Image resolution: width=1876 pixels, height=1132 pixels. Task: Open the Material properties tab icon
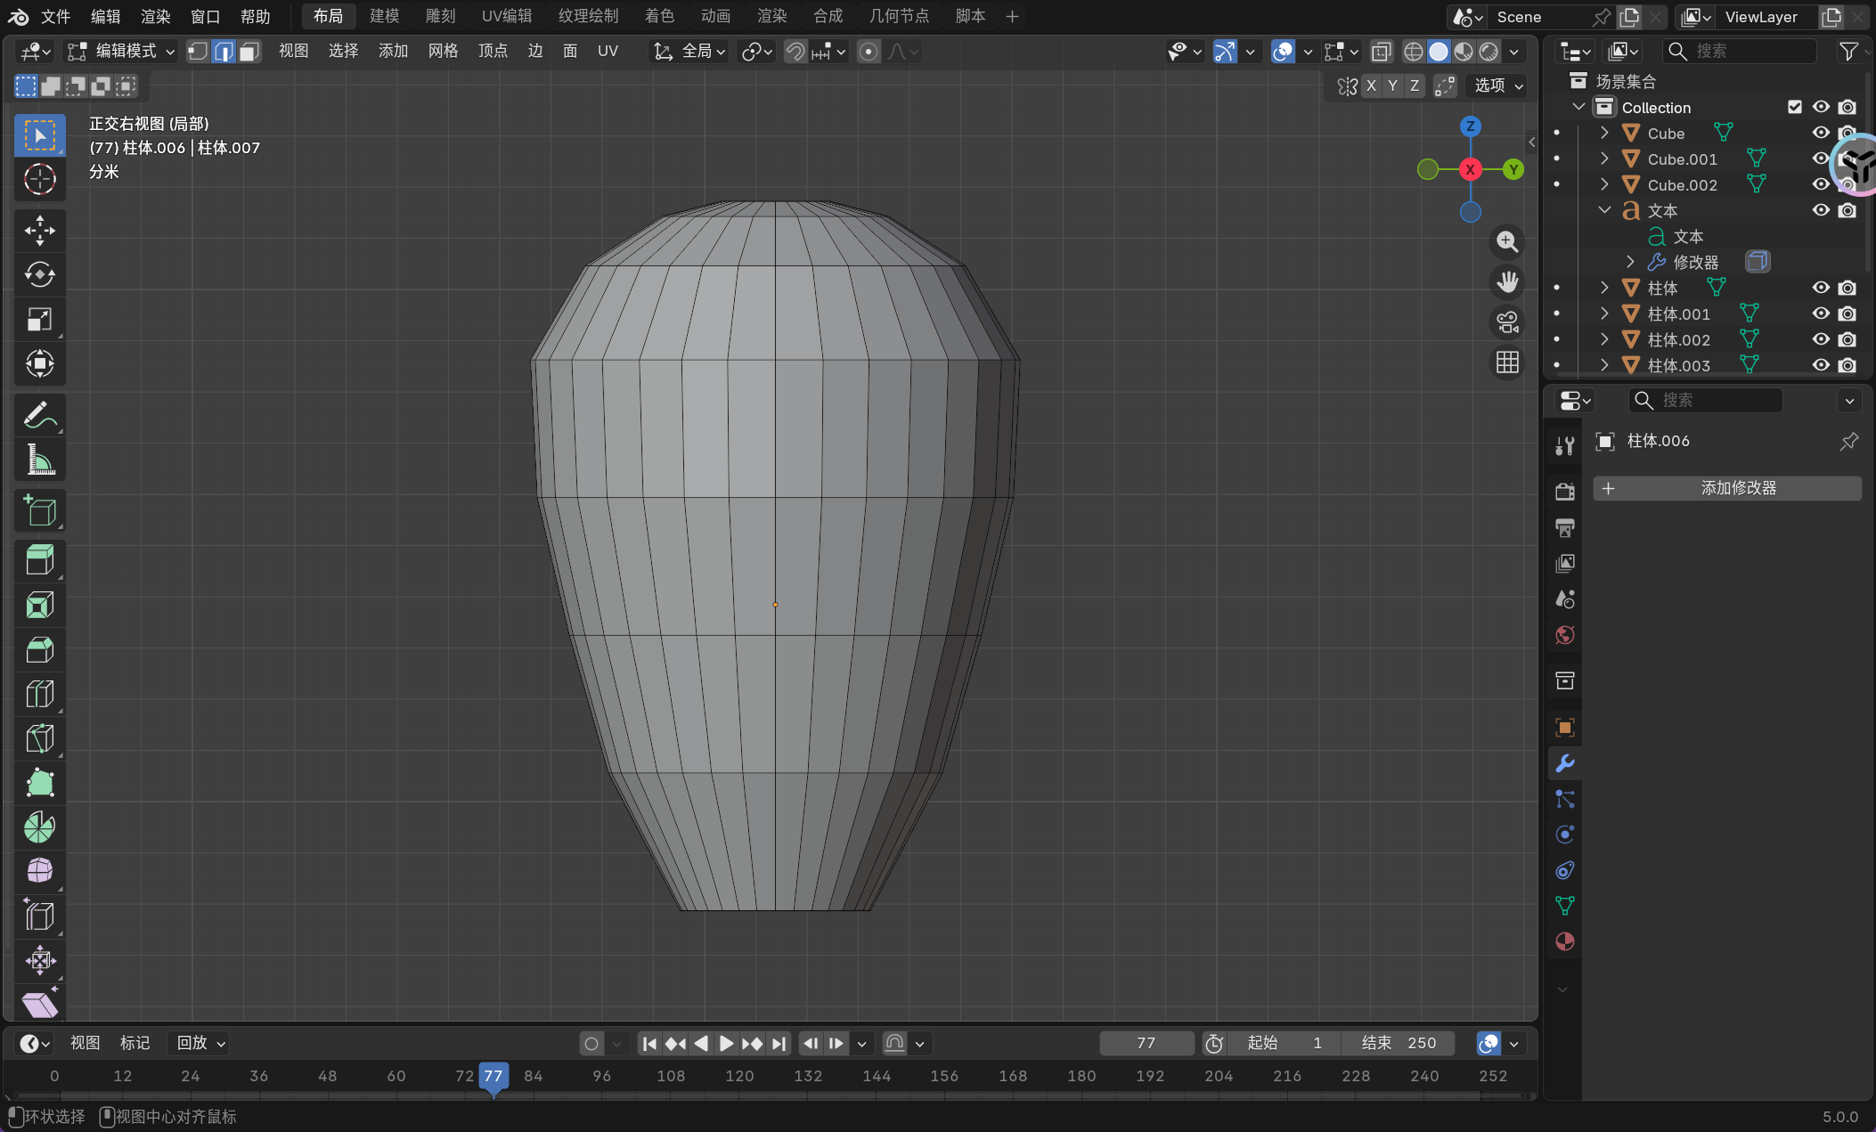(1564, 941)
